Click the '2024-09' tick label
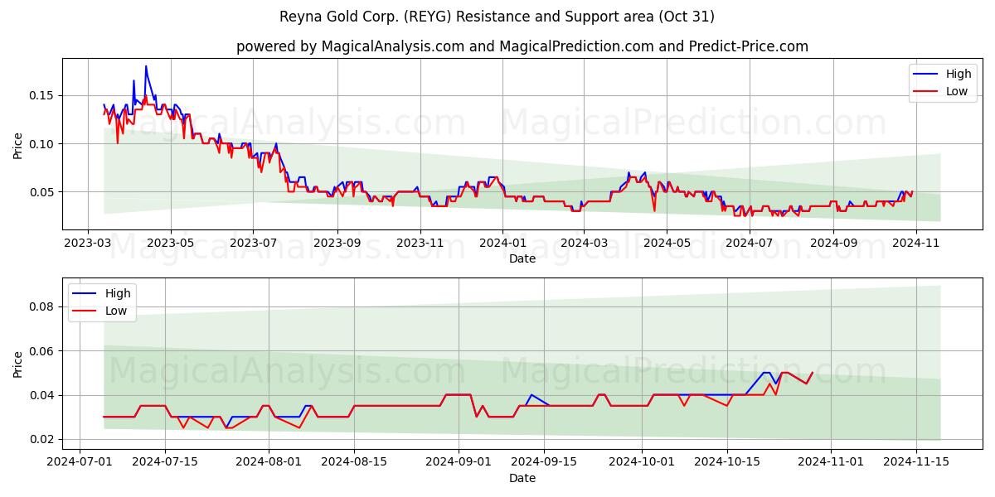995x497 pixels. [833, 243]
